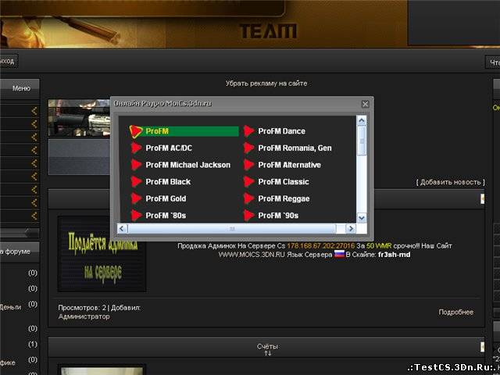Click the red arrow beside ProFM Reggae
The width and height of the screenshot is (500, 375).
click(248, 198)
